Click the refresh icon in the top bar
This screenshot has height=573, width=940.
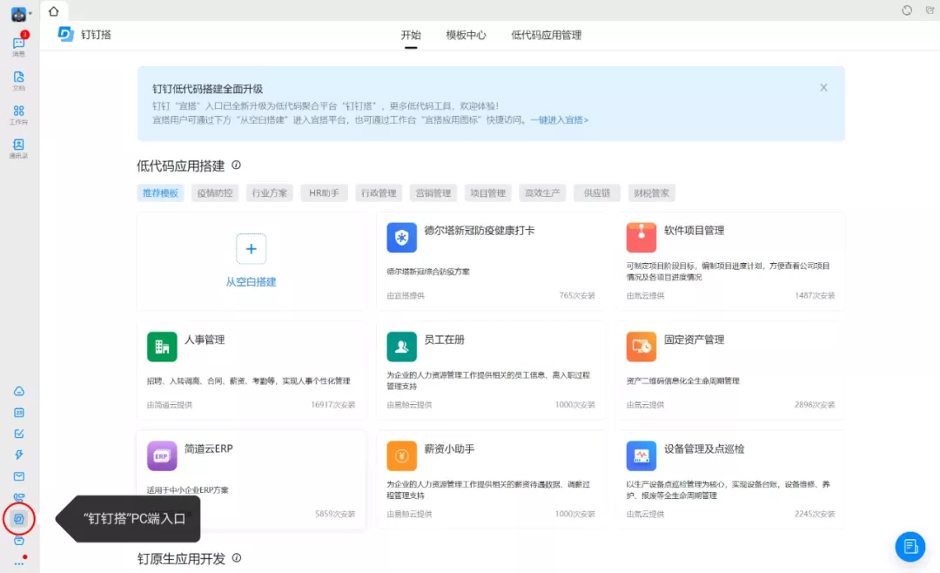pos(905,10)
